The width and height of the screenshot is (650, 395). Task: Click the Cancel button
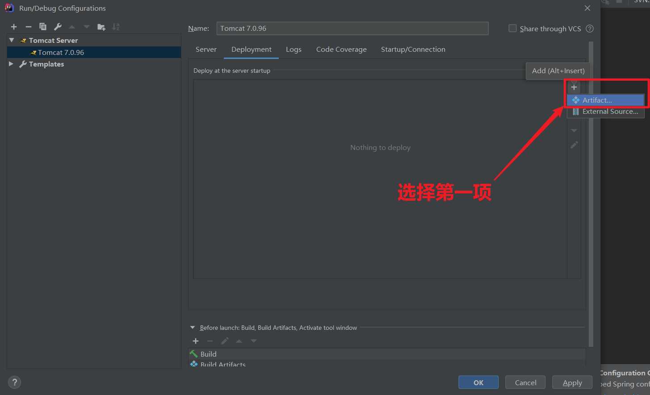[x=525, y=383]
